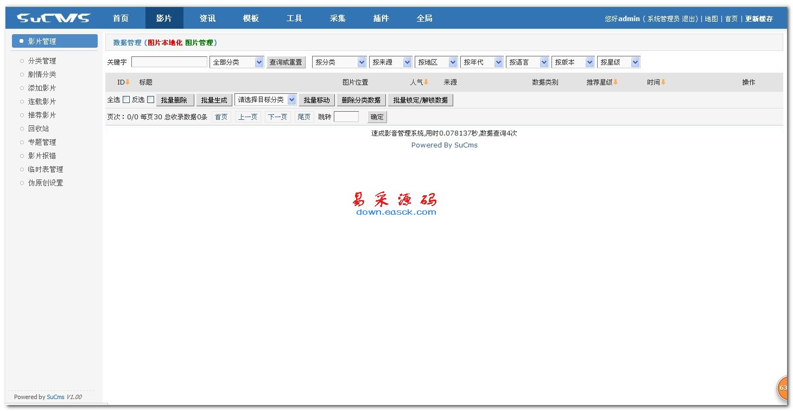Screen dimensions: 793x411
Task: Open the 请选择目标分类 dropdown
Action: pos(265,100)
